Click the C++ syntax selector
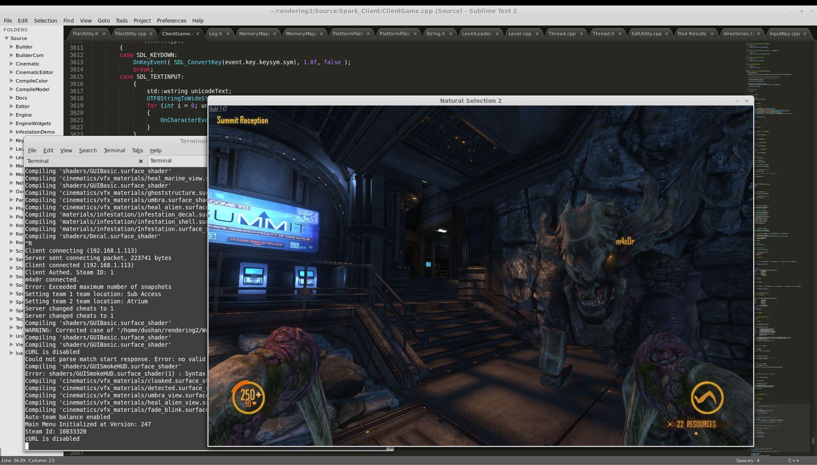 tap(794, 460)
